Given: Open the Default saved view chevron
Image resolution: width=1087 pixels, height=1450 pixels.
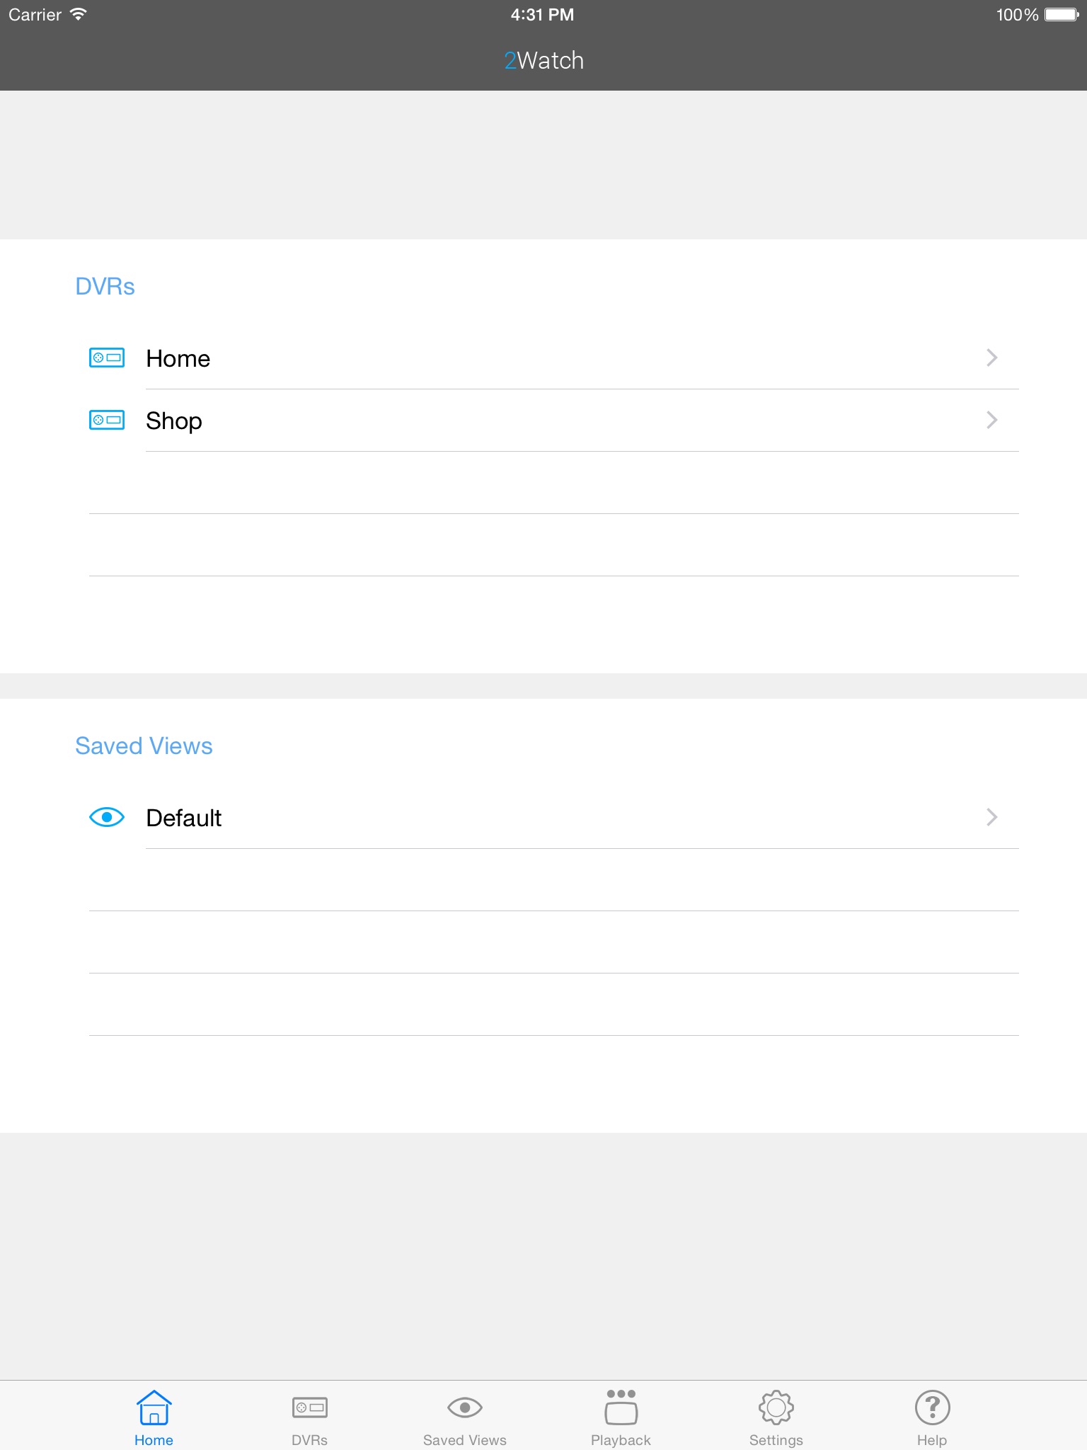Looking at the screenshot, I should [991, 817].
